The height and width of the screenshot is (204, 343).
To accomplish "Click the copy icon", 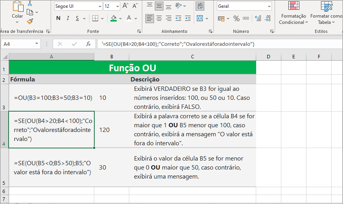I will (x=30, y=12).
